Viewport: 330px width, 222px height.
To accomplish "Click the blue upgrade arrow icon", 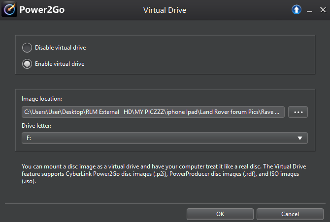I will tap(297, 10).
